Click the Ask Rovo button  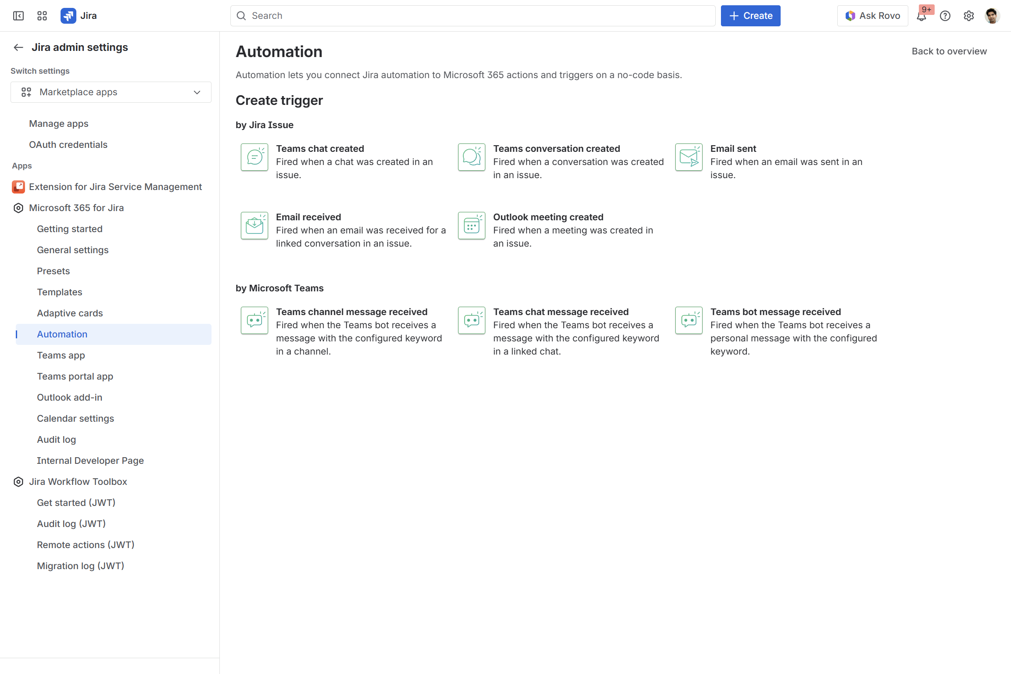tap(873, 16)
